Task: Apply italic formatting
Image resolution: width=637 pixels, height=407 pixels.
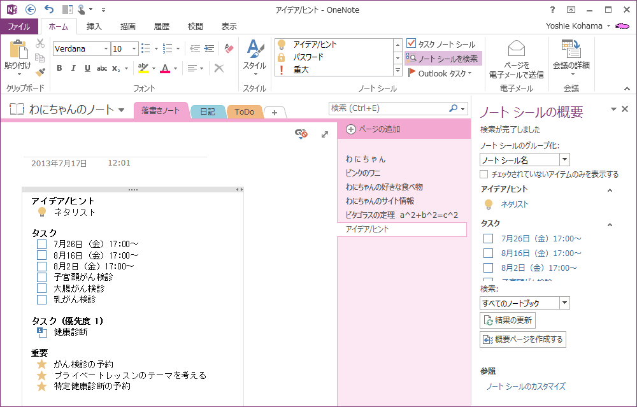Action: coord(73,68)
